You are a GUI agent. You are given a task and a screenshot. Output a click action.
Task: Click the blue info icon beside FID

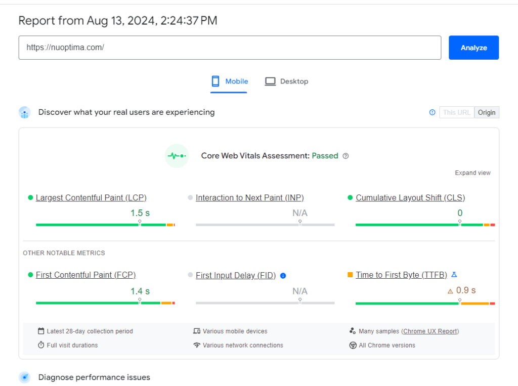(283, 276)
